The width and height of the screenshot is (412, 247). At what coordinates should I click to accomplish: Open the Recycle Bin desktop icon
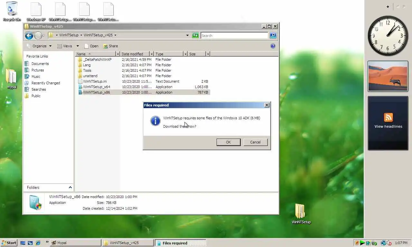pos(12,11)
